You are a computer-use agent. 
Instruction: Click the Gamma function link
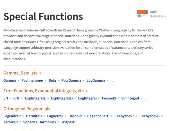10,81
